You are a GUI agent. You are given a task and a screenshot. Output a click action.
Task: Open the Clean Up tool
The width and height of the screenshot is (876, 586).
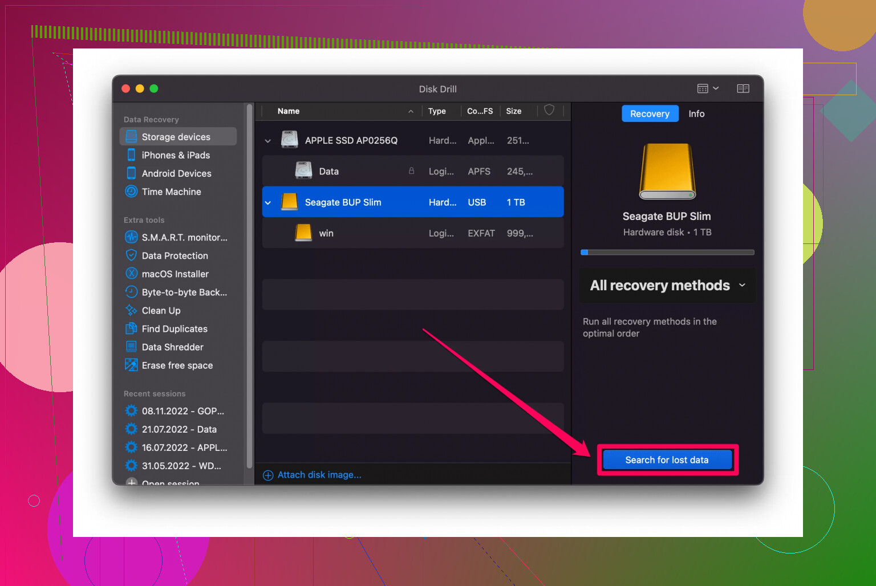pyautogui.click(x=132, y=310)
